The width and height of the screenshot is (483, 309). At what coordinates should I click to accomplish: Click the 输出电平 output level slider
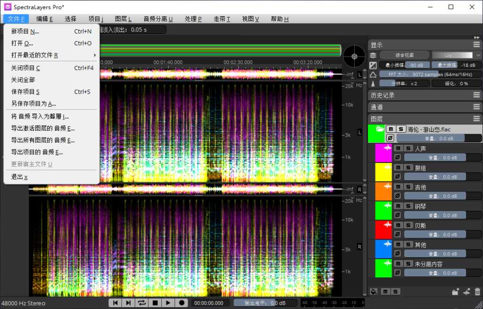[x=265, y=303]
